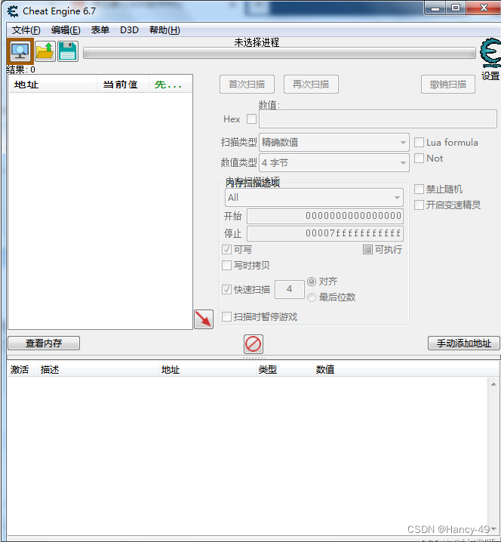The image size is (501, 542).
Task: Enable the 写时拷贝 checkbox
Action: (226, 266)
